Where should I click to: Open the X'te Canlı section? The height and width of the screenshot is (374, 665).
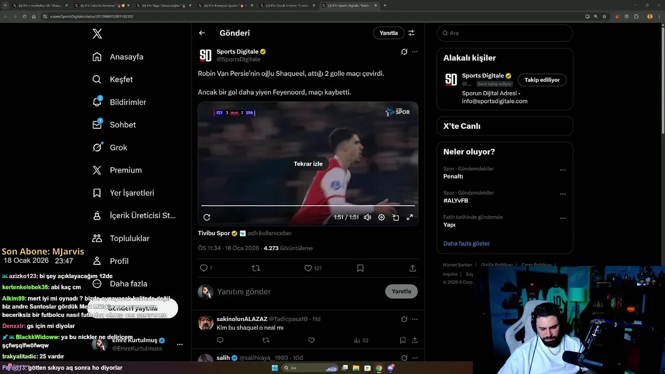click(505, 126)
